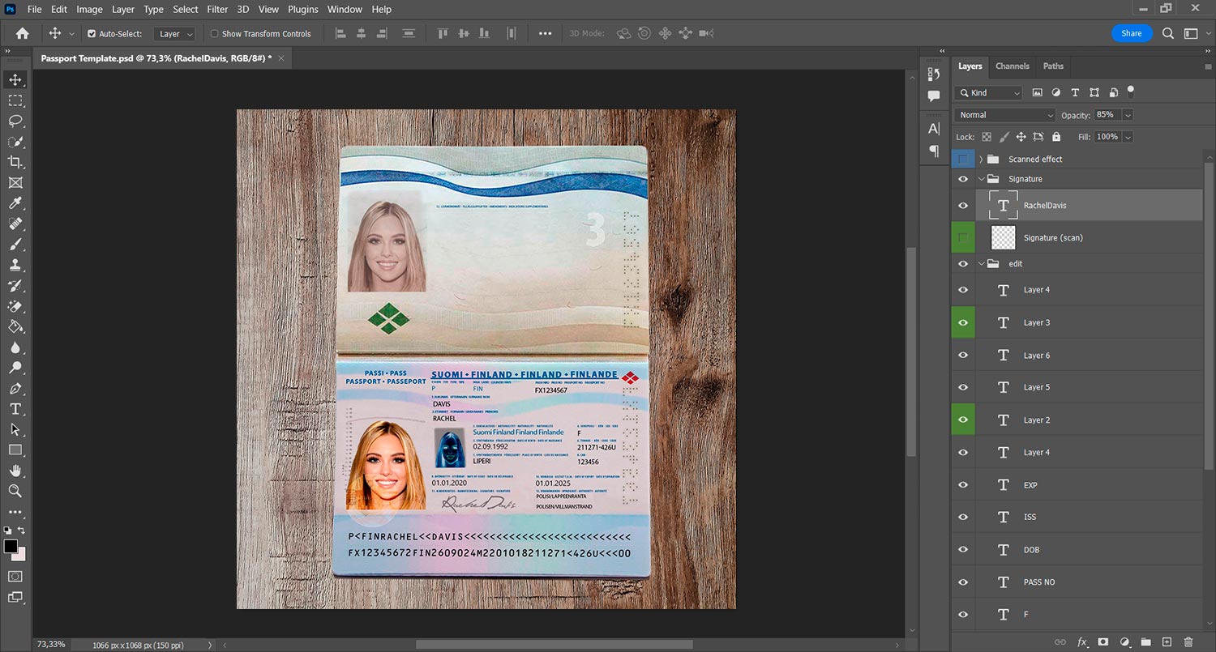The height and width of the screenshot is (652, 1216).
Task: Activate the Clone Stamp tool
Action: (15, 265)
